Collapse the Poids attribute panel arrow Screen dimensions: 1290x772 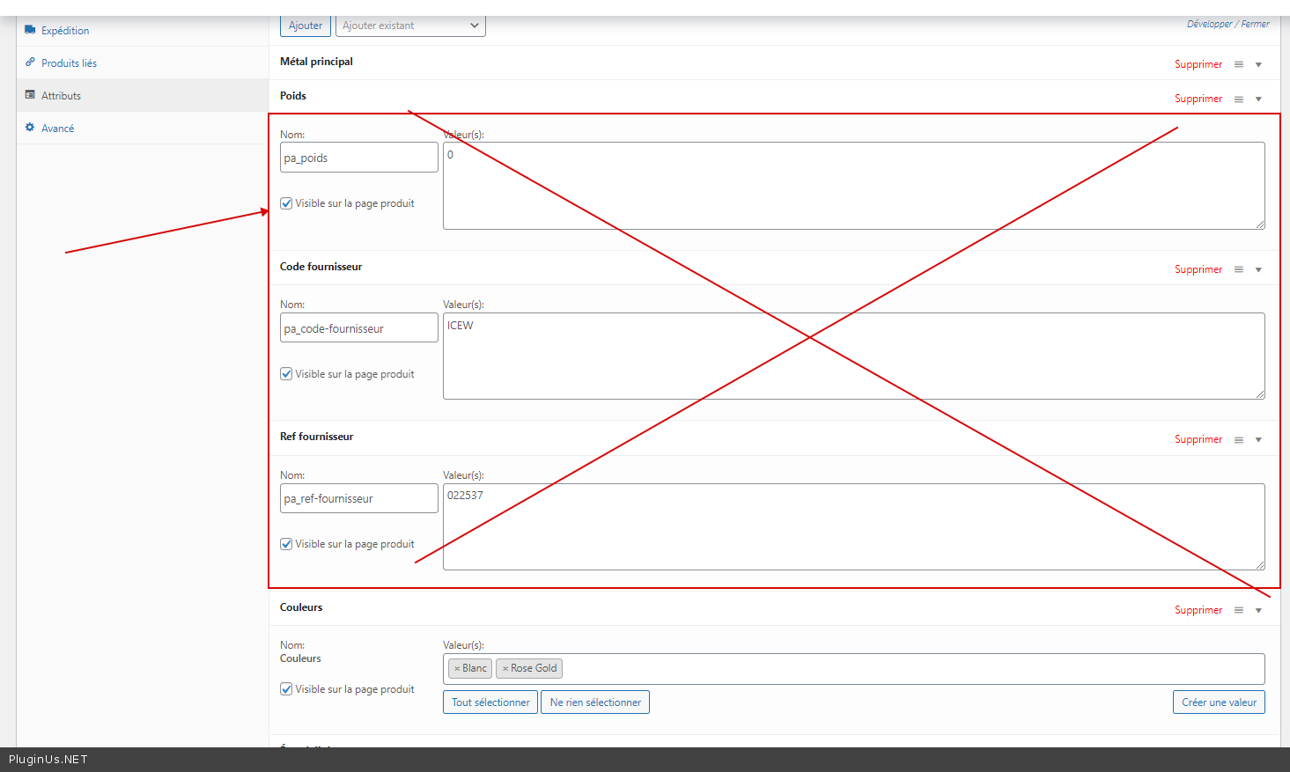click(x=1258, y=99)
